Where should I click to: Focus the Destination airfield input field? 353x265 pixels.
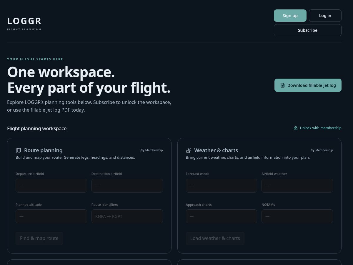coord(127,186)
